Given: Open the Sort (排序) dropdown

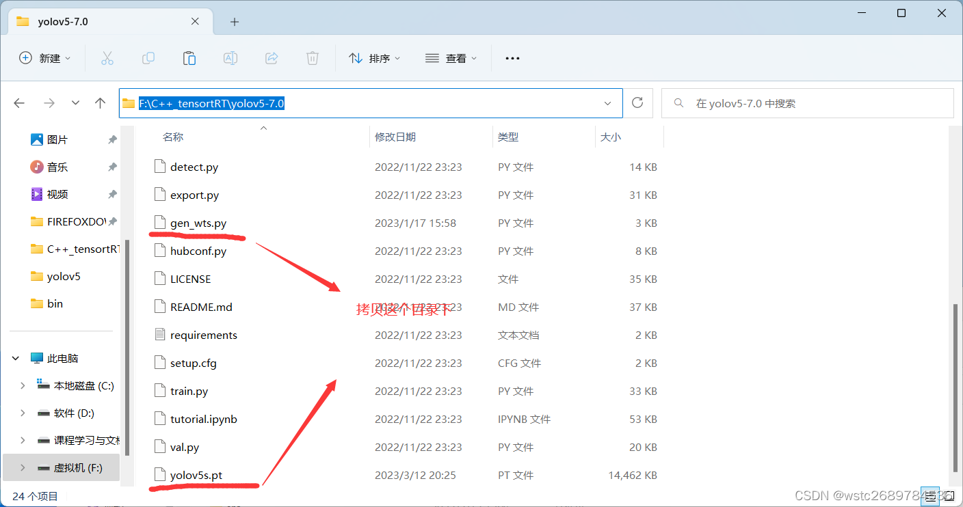Looking at the screenshot, I should [x=374, y=59].
